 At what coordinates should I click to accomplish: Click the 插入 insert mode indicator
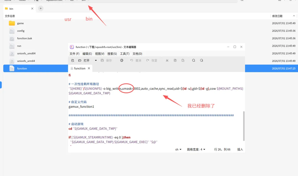240,149
